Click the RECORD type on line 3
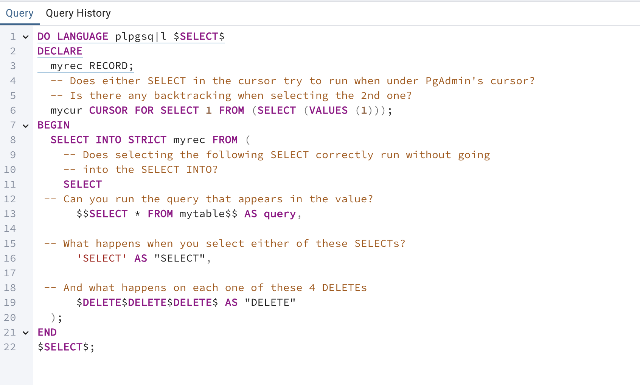Image resolution: width=640 pixels, height=385 pixels. pyautogui.click(x=109, y=66)
